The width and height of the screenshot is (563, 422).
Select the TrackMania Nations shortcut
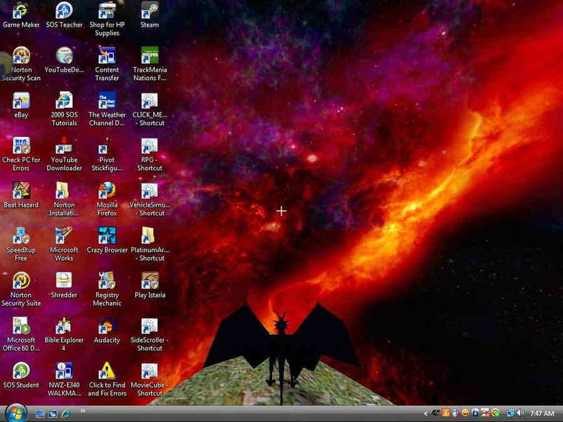point(150,64)
